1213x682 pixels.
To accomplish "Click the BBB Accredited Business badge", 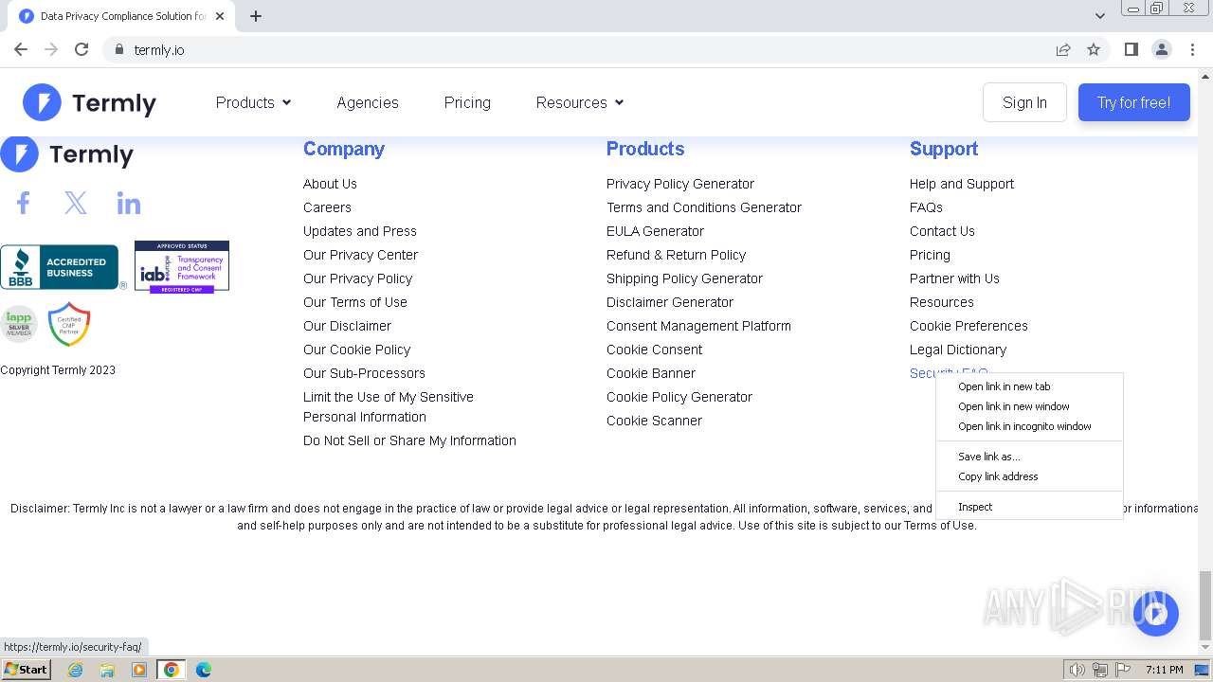I will coord(60,267).
